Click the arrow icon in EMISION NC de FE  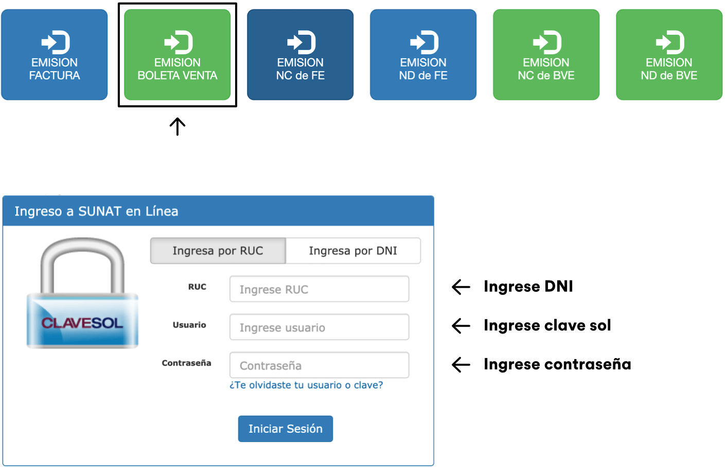tap(301, 43)
